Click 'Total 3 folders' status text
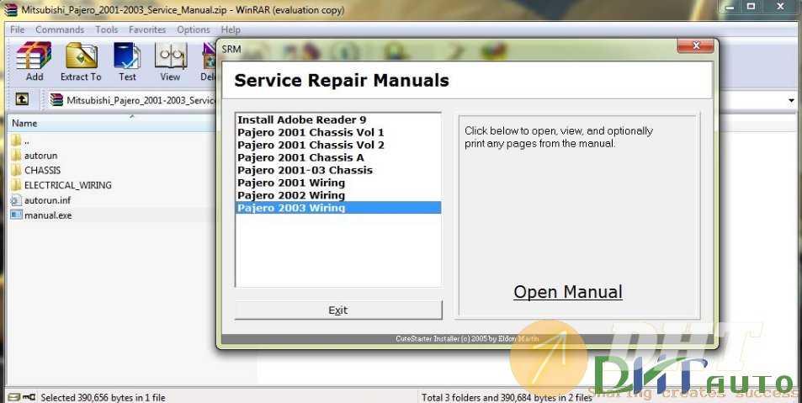 [x=507, y=397]
